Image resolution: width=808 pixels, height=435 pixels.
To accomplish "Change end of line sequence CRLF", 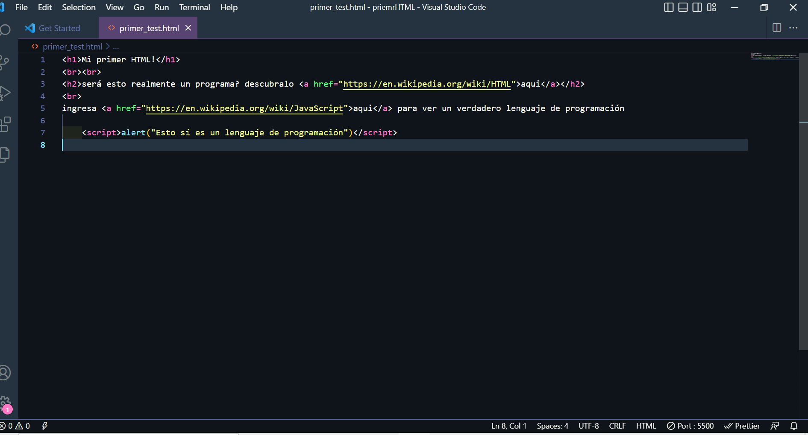I will click(x=617, y=426).
